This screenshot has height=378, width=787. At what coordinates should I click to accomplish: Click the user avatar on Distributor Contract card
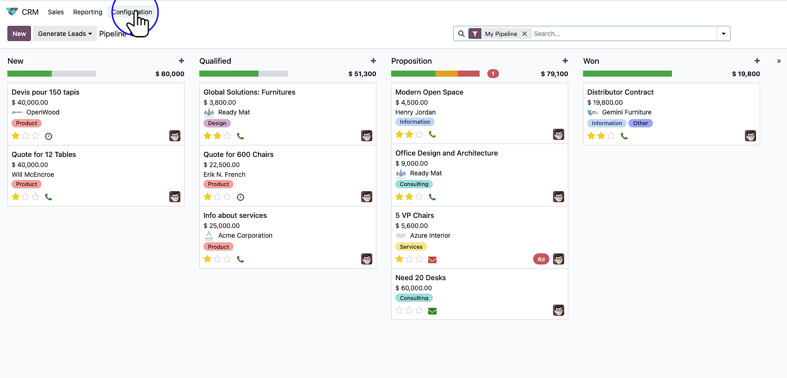click(x=750, y=136)
